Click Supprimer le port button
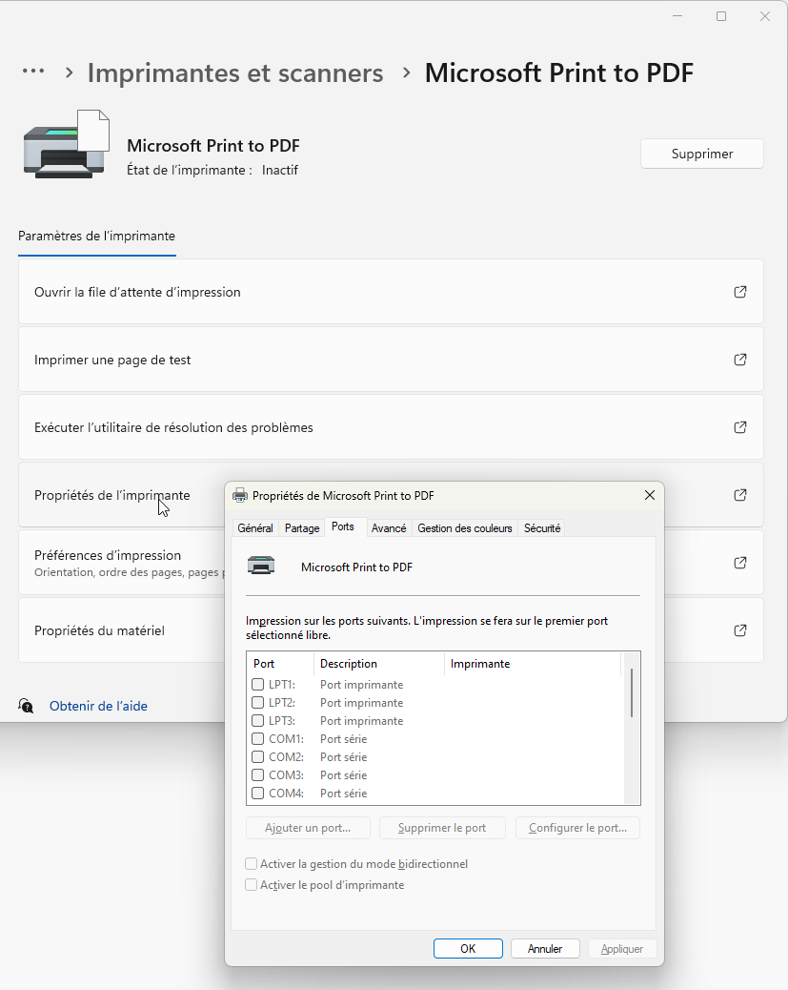This screenshot has height=990, width=788. (x=442, y=828)
